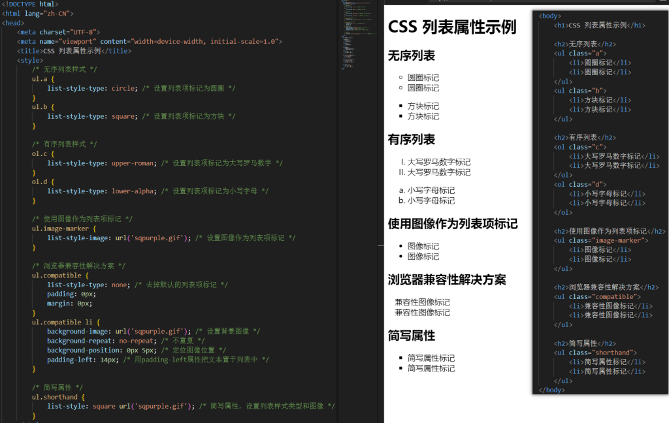Click the rendered 'CSS 列表属性示例' page heading

point(452,27)
